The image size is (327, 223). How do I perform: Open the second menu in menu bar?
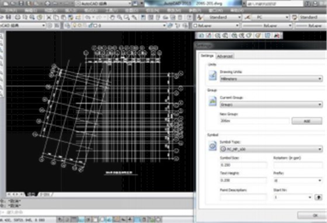(x=31, y=10)
